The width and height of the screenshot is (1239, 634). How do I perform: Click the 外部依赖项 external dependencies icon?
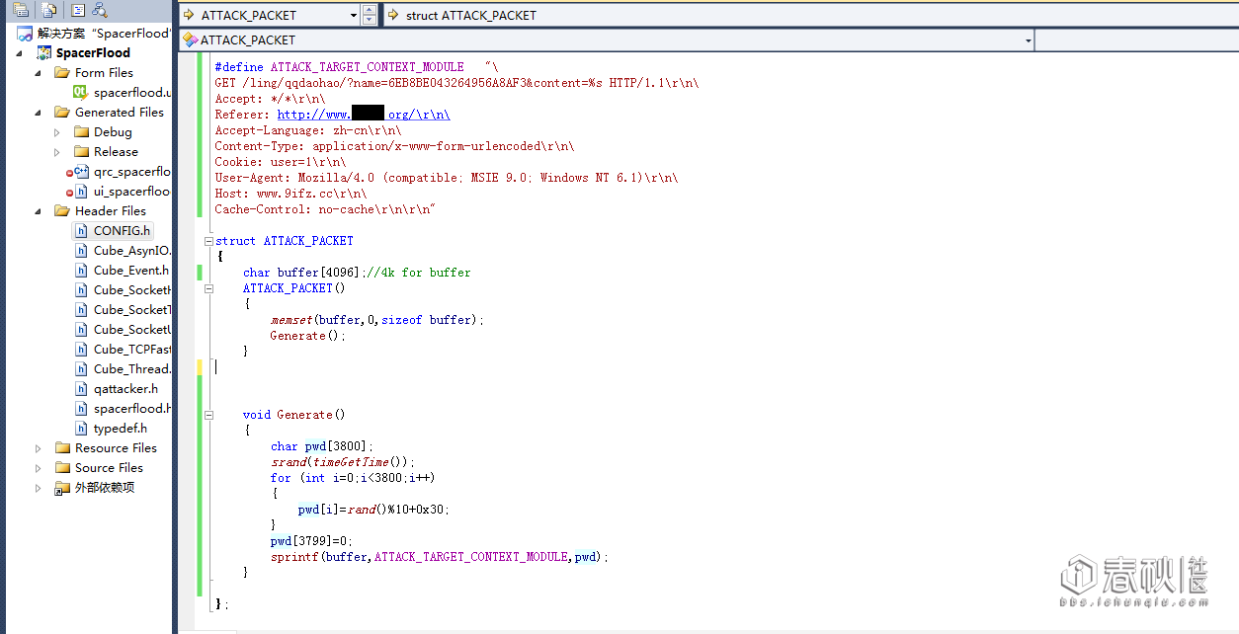pyautogui.click(x=62, y=488)
